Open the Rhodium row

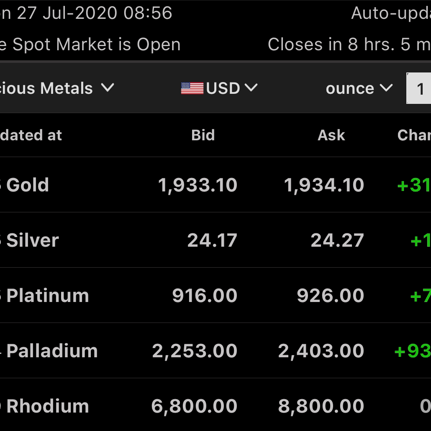[x=215, y=405]
